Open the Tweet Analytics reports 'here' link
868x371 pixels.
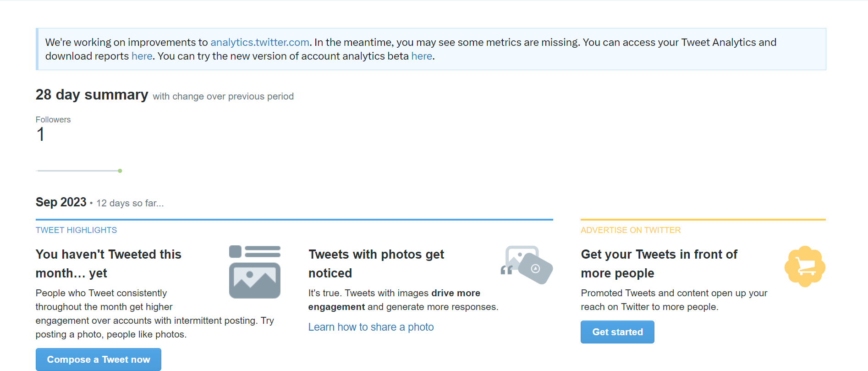coord(142,56)
